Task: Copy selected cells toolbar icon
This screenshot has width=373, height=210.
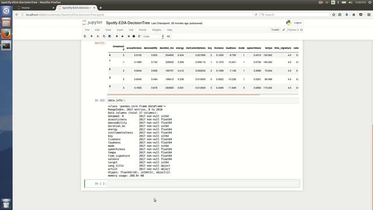Action: (104, 36)
